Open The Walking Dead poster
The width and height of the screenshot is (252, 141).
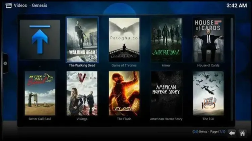point(82,40)
